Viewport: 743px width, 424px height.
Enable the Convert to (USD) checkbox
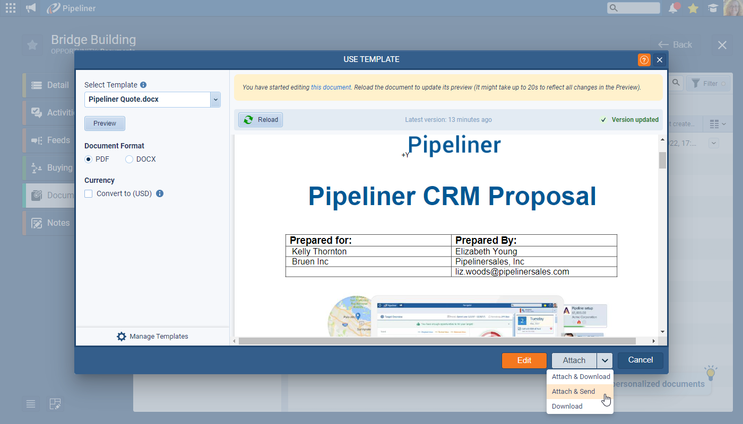point(89,193)
